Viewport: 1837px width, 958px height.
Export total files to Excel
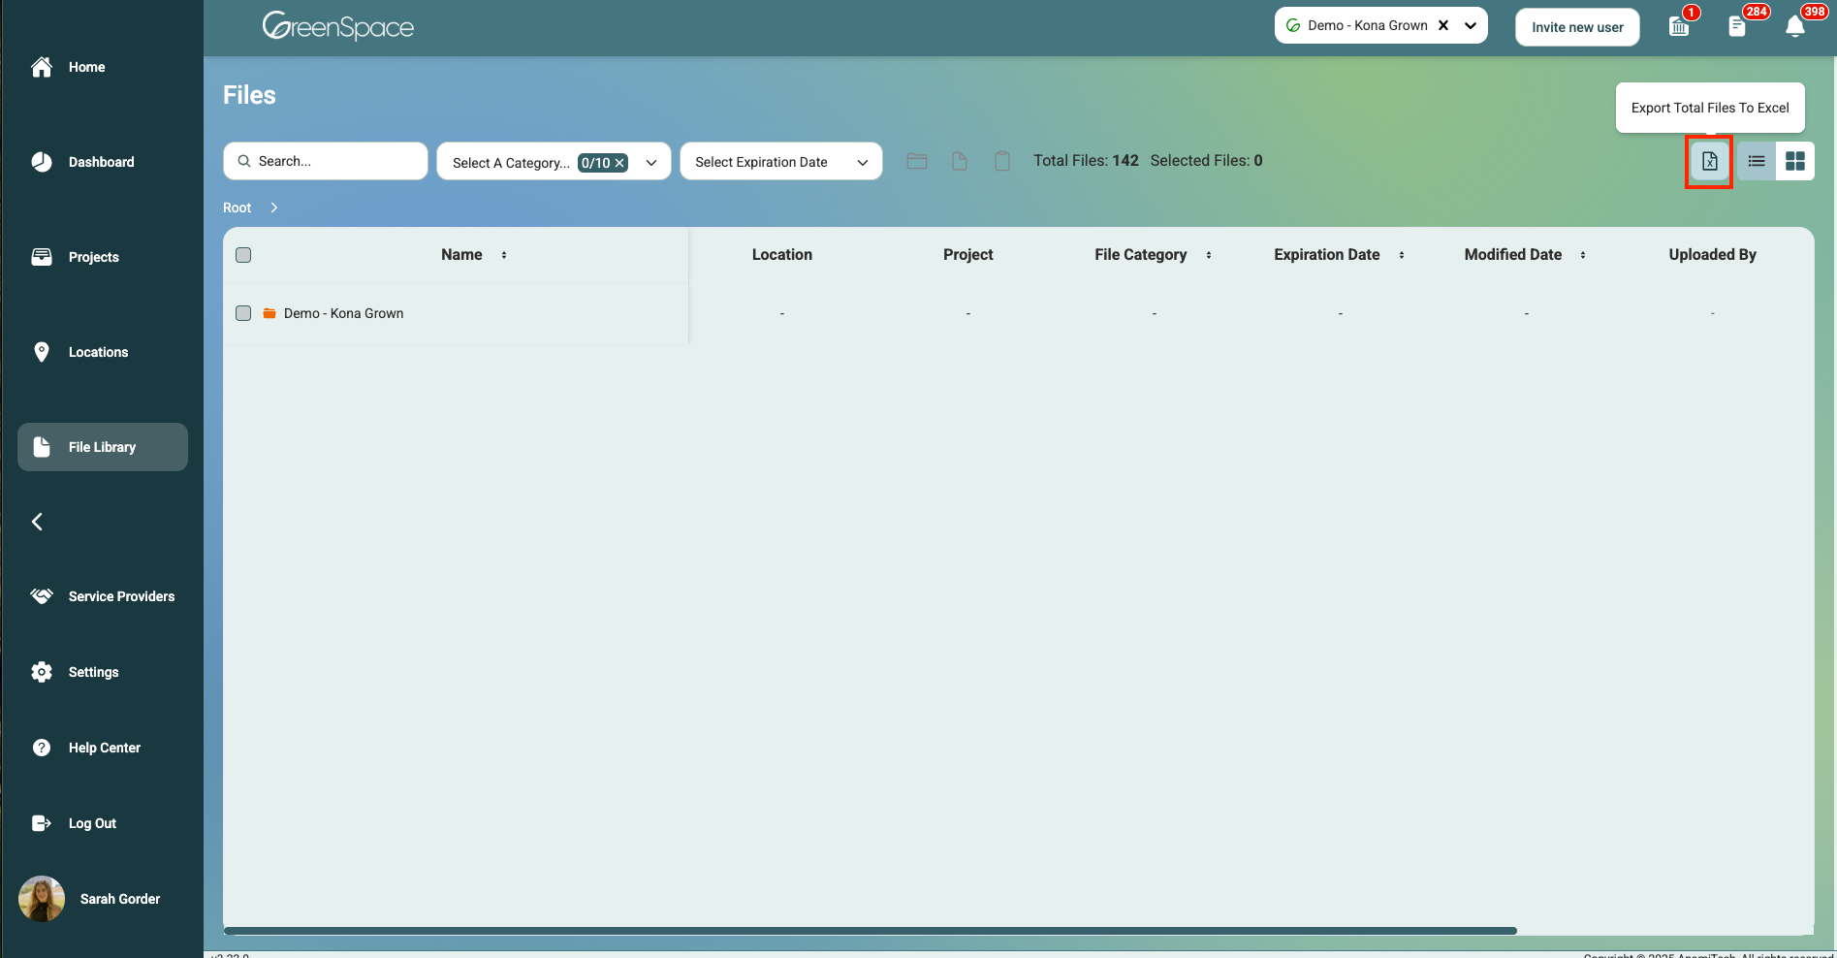point(1709,161)
